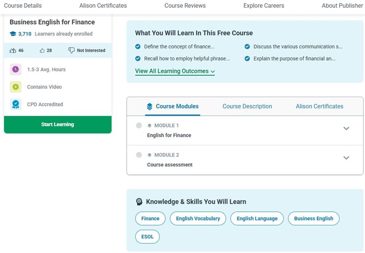Open Explore Careers in top navigation
Viewport: 365px width, 253px height.
pyautogui.click(x=264, y=6)
